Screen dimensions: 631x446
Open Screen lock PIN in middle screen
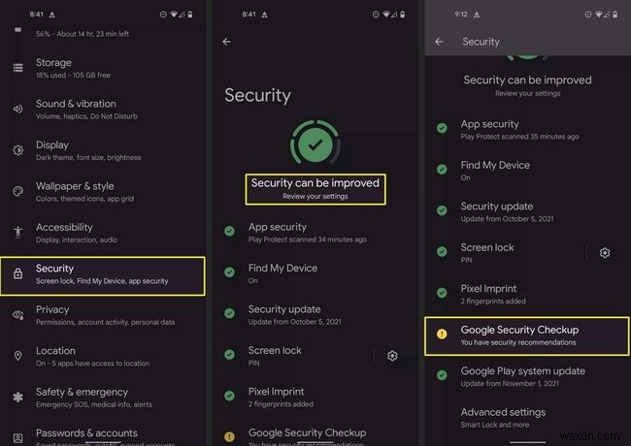point(294,356)
